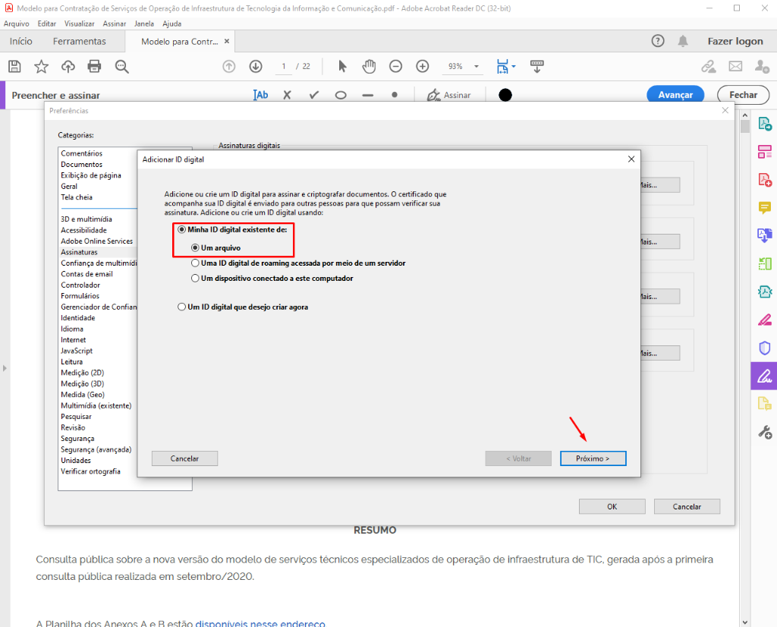Click the add checkmark tool icon
The height and width of the screenshot is (627, 777).
coord(313,96)
